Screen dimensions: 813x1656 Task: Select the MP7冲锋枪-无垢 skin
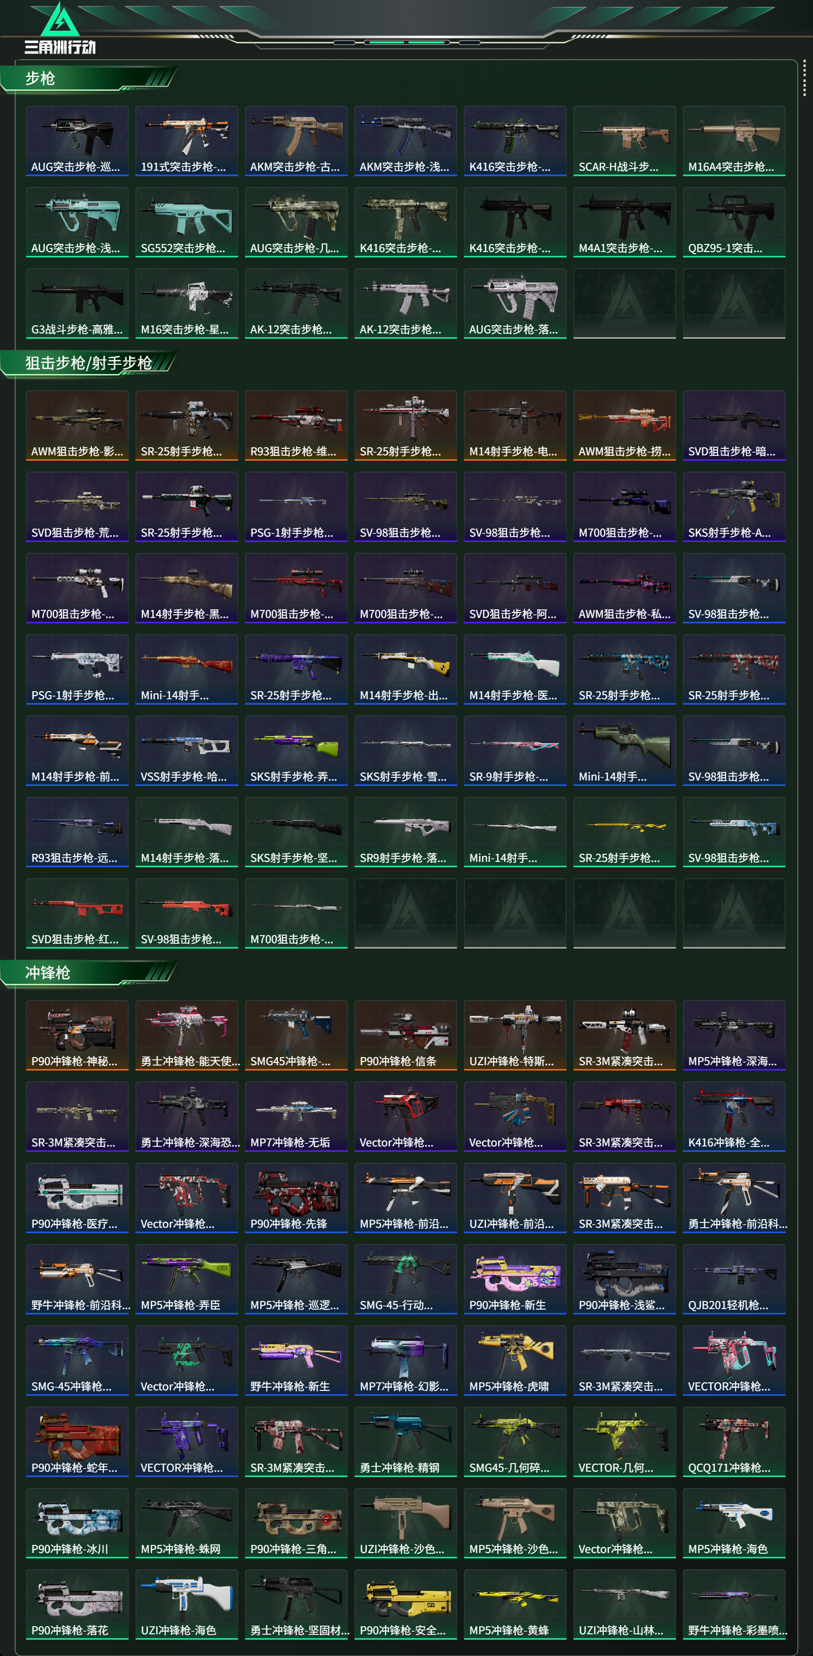point(296,1117)
